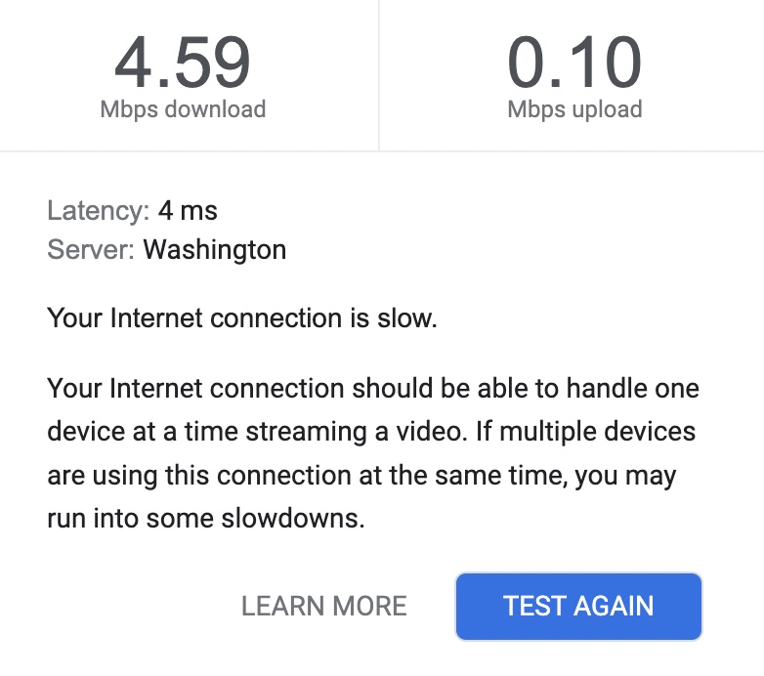The width and height of the screenshot is (764, 676).
Task: Click the divider between download and upload results
Action: 379,75
